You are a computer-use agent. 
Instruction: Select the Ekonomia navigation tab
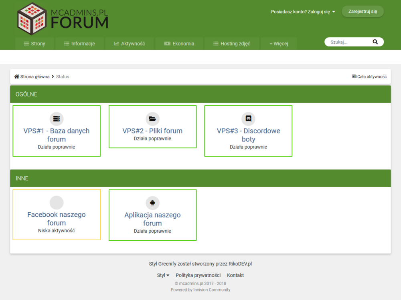pos(179,44)
